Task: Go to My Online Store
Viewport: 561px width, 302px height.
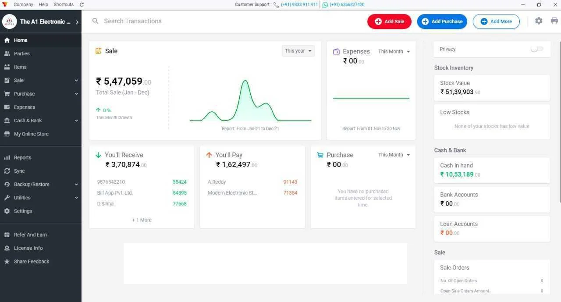Action: tap(31, 134)
